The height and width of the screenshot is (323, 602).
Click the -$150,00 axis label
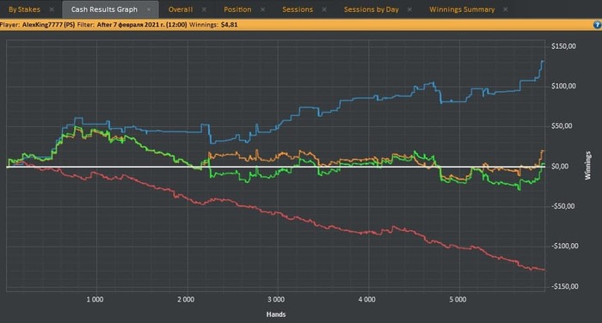[x=564, y=287]
